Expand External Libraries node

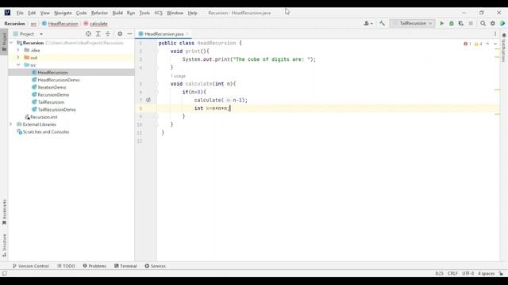click(x=10, y=124)
